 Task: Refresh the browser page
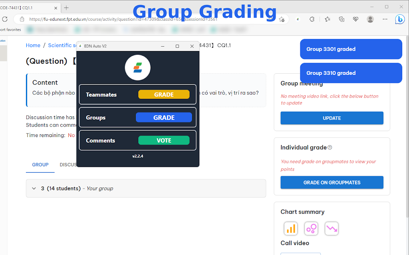click(5, 19)
